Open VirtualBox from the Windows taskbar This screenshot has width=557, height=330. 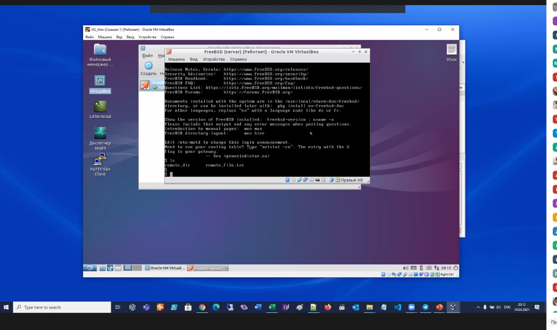pos(453,307)
